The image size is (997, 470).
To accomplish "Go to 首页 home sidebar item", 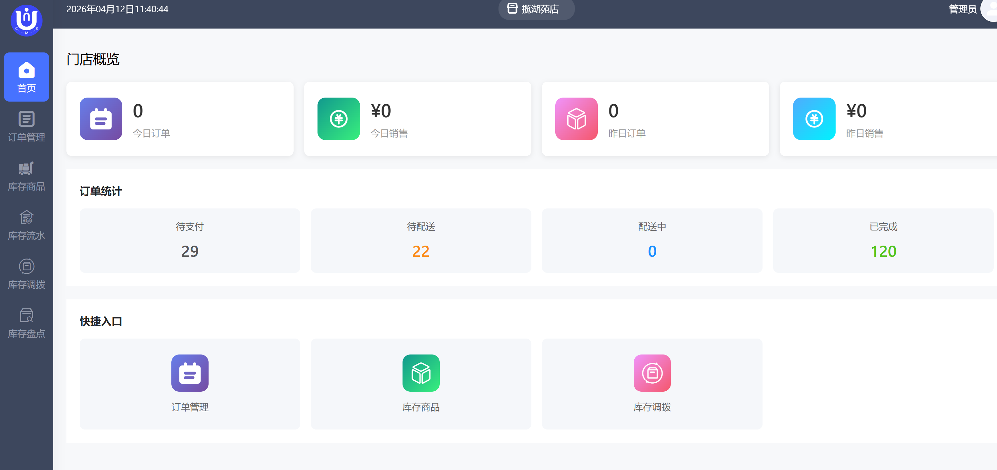I will (26, 77).
